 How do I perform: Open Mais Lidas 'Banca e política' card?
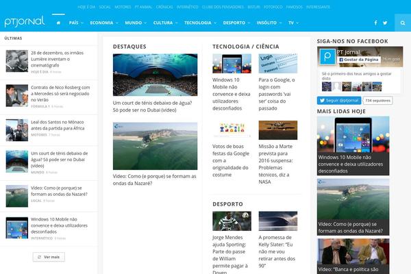(x=353, y=256)
